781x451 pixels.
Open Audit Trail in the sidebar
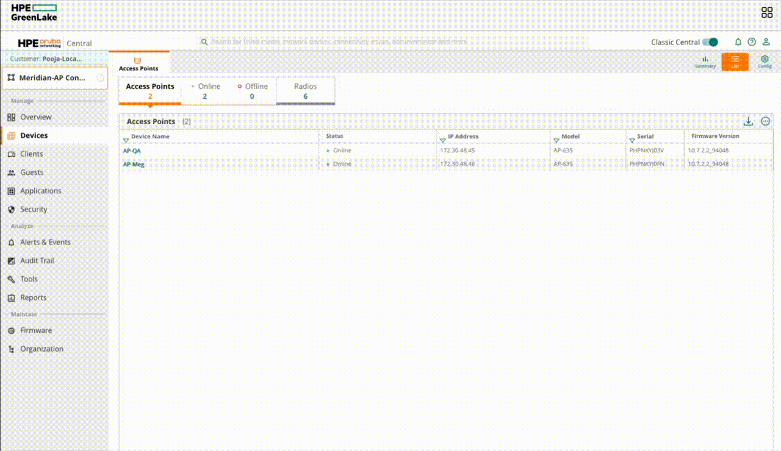(37, 260)
